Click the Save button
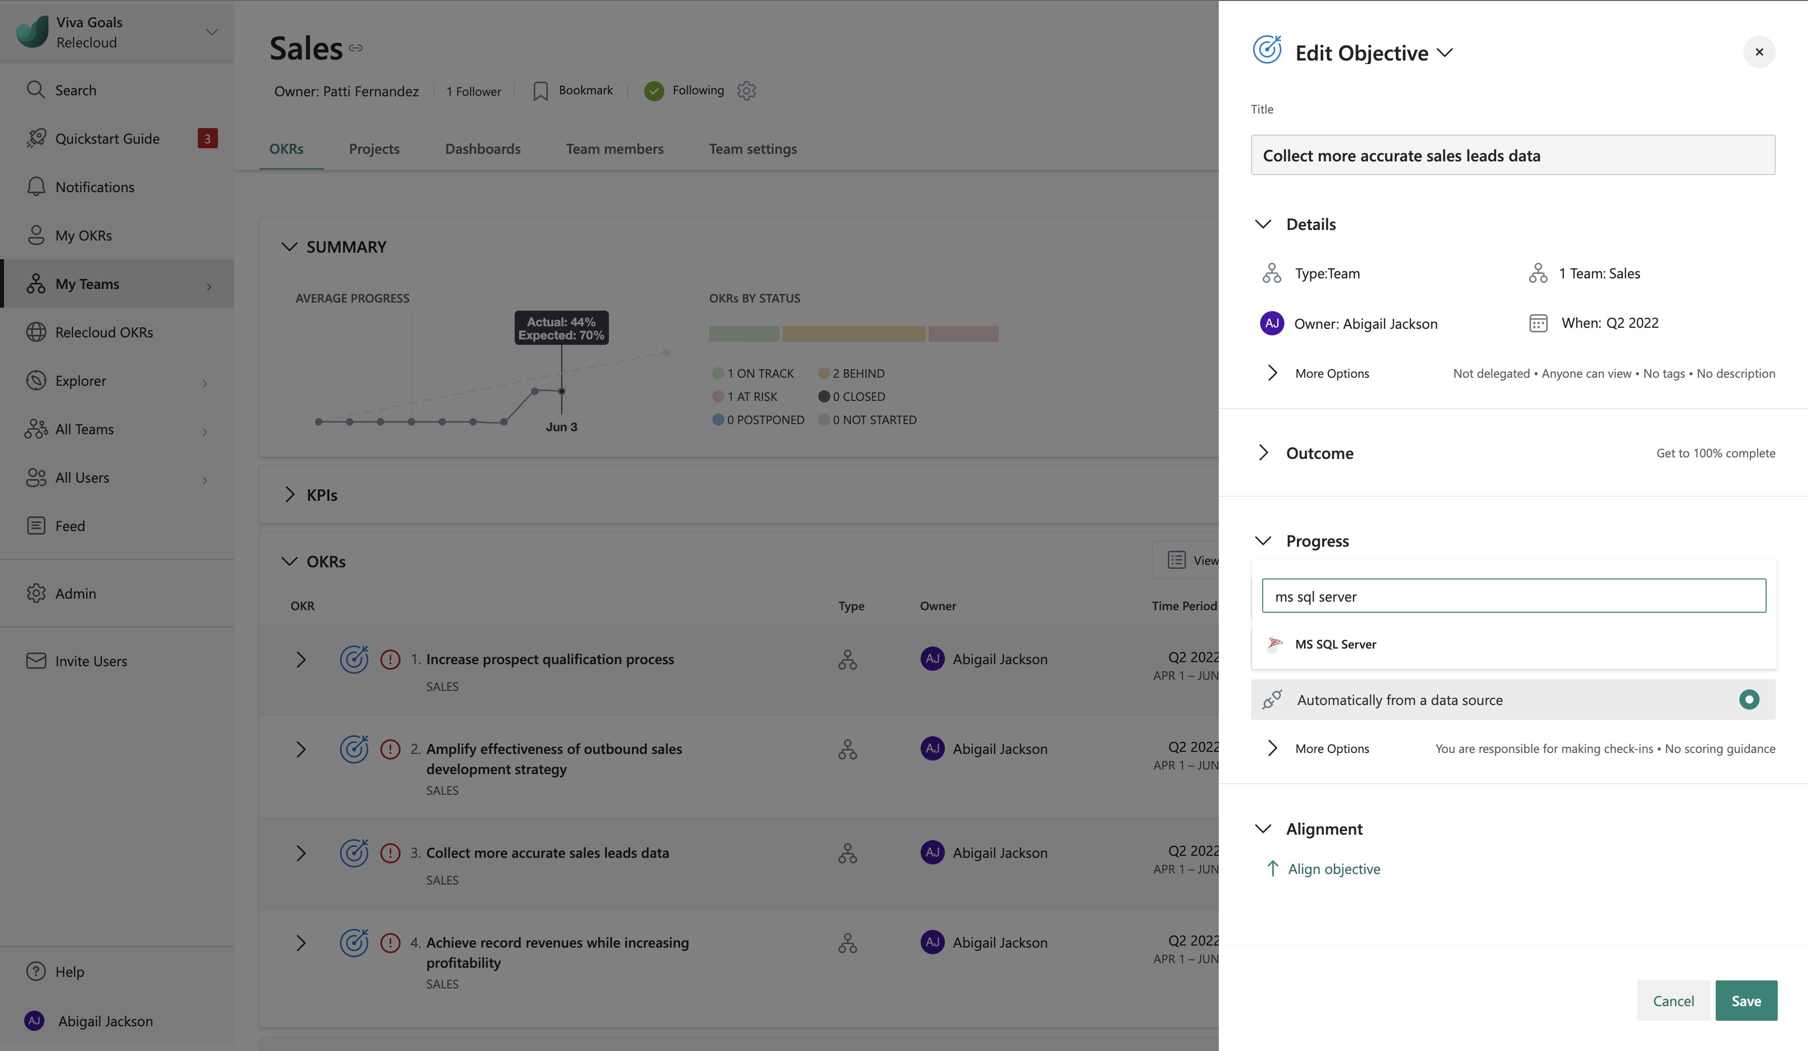The width and height of the screenshot is (1808, 1051). coord(1745,1000)
